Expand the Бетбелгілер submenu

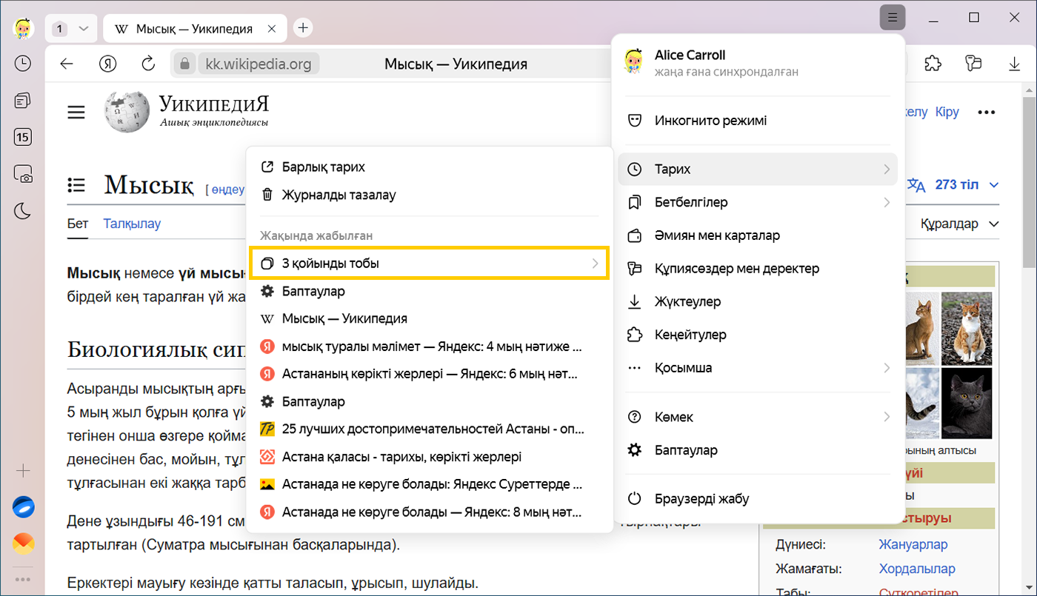(757, 202)
